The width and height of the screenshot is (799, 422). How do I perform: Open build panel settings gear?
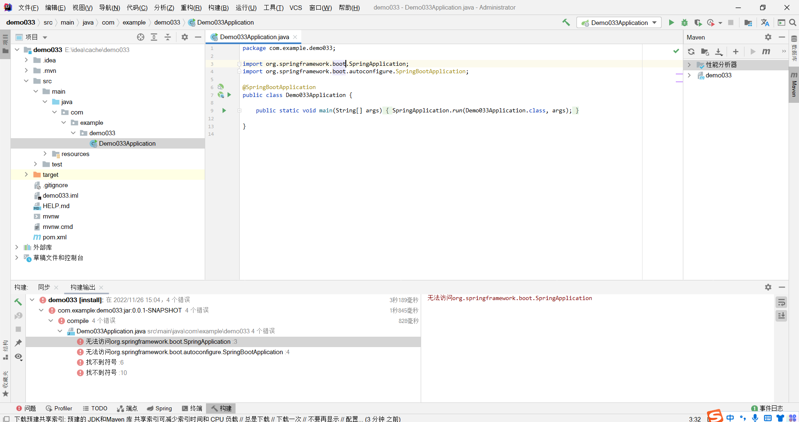[768, 287]
